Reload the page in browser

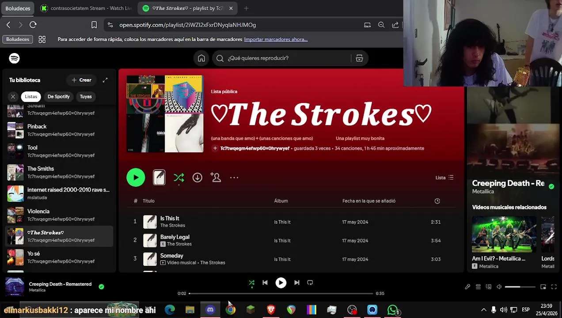pyautogui.click(x=33, y=25)
